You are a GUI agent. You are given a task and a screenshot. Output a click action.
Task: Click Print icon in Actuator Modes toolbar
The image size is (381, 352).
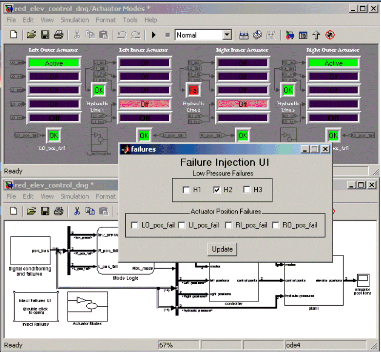(58, 35)
